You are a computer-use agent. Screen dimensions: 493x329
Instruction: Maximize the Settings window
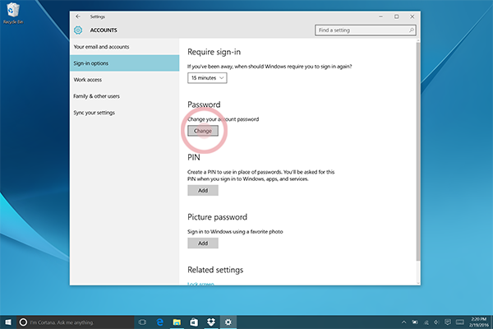pyautogui.click(x=397, y=16)
